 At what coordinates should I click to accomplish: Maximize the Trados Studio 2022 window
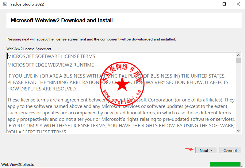click(224, 4)
